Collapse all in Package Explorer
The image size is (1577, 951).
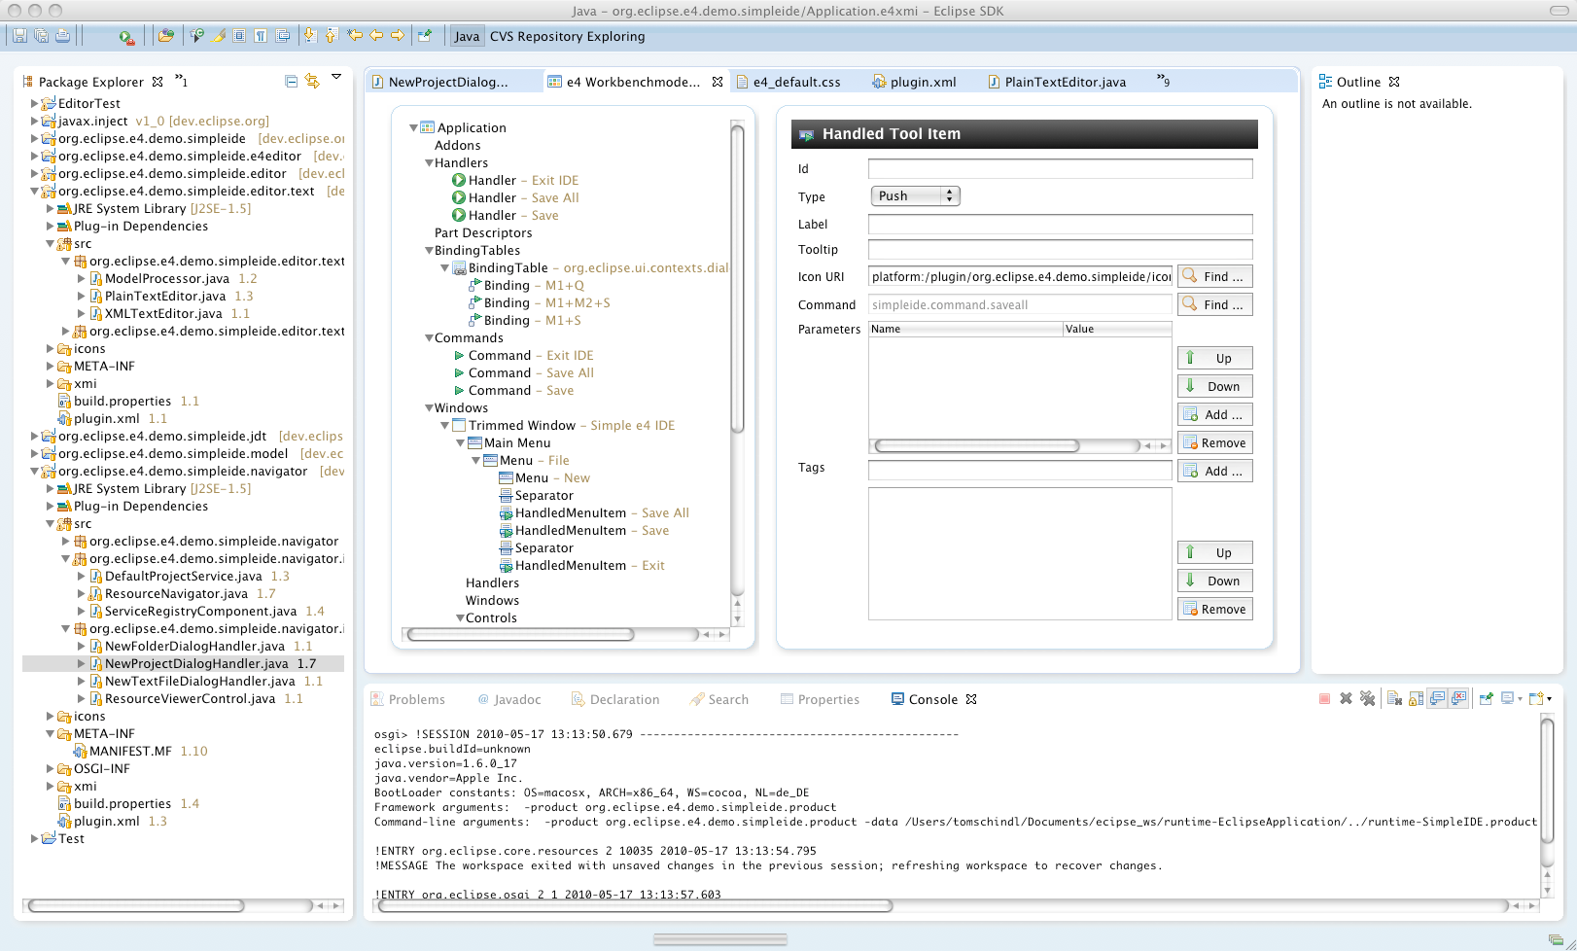pyautogui.click(x=291, y=82)
